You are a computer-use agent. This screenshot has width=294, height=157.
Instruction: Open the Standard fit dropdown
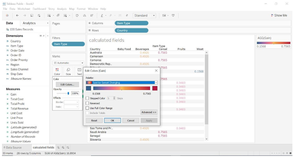pyautogui.click(x=154, y=16)
